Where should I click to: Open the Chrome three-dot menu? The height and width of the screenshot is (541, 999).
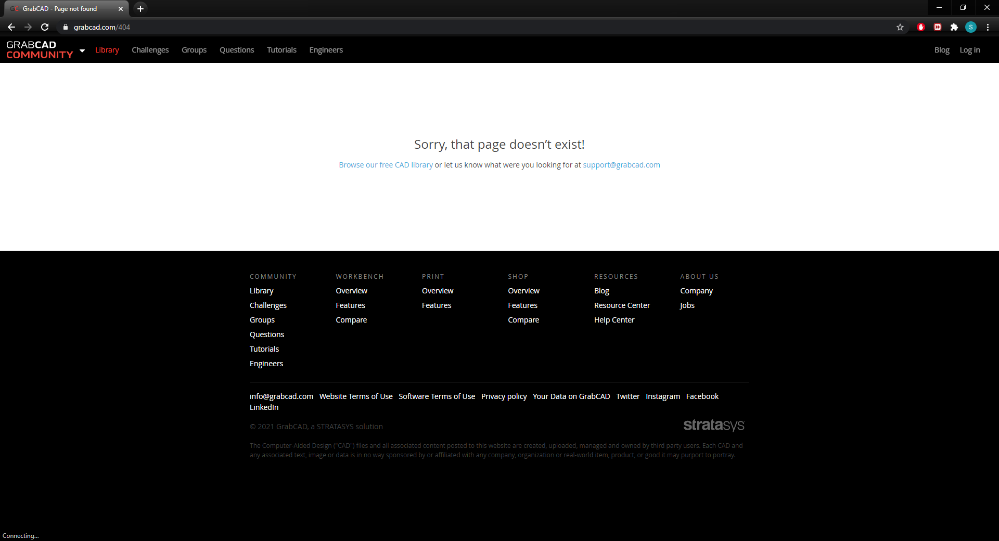click(x=988, y=27)
